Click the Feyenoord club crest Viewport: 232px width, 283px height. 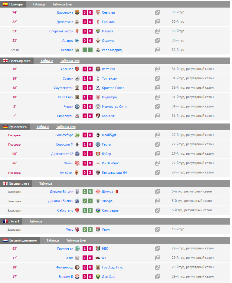click(x=77, y=267)
